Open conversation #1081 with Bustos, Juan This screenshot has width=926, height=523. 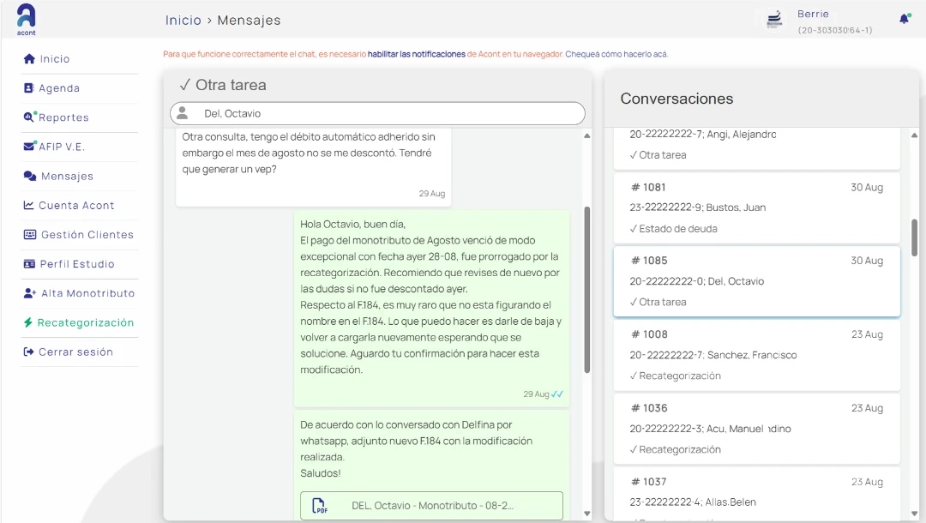[756, 207]
